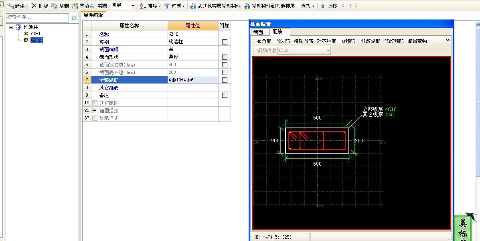This screenshot has width=480, height=241.
Task: Click the 画箍筋 toolbar button
Action: tap(347, 41)
